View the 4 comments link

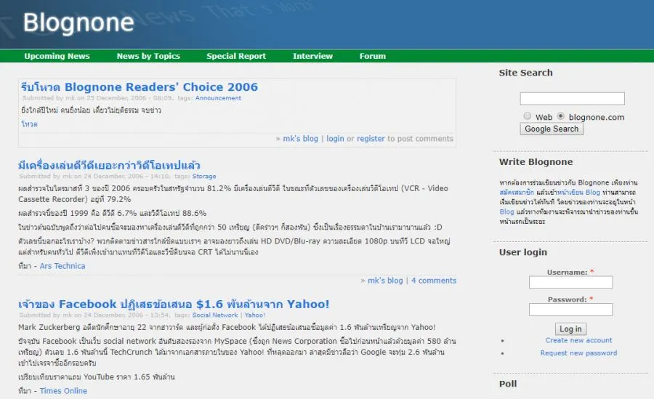coord(434,280)
